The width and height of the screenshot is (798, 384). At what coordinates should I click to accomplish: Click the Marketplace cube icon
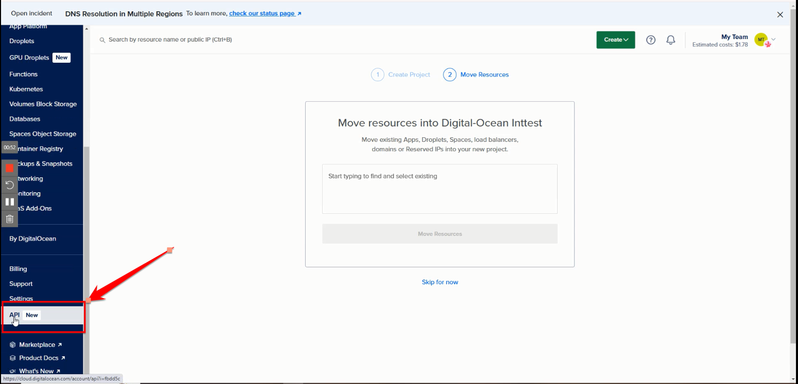tap(13, 345)
